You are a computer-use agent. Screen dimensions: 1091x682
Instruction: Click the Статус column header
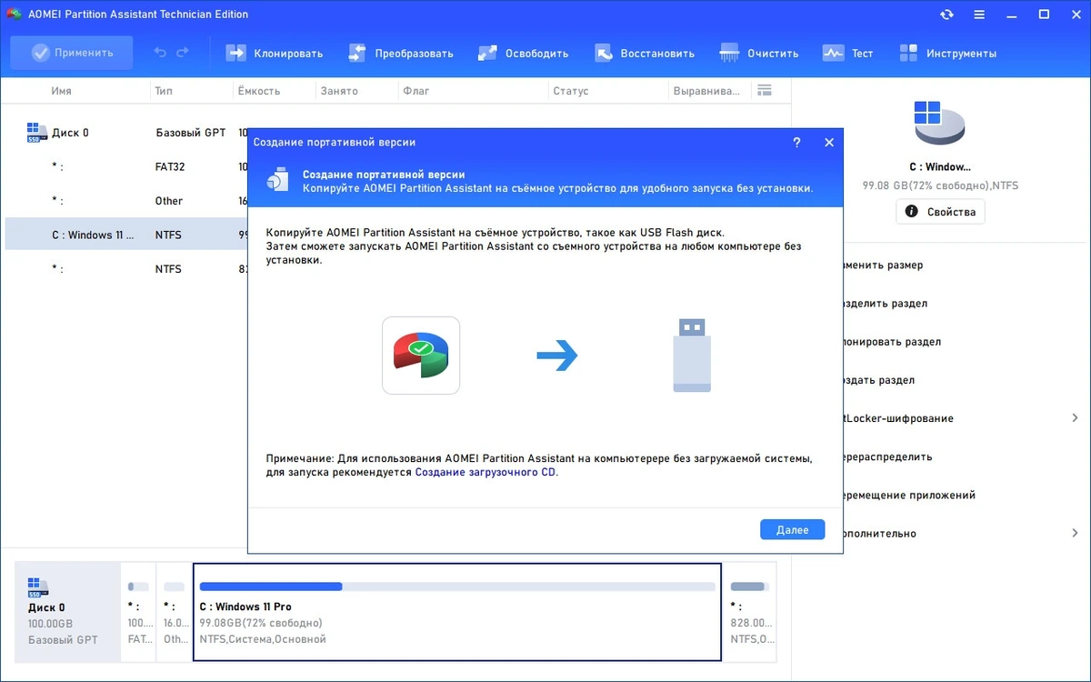coord(570,91)
